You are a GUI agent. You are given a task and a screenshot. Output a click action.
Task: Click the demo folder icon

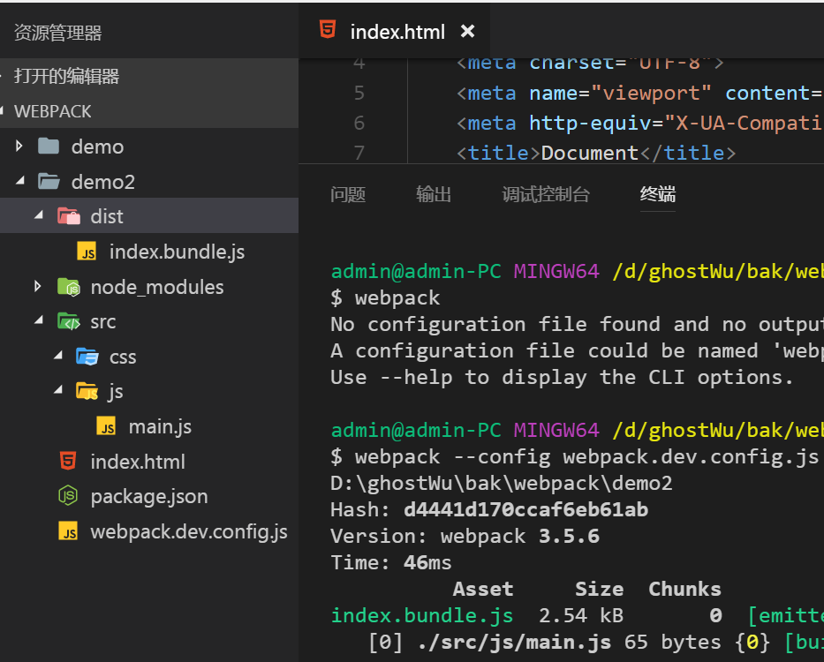coord(49,147)
